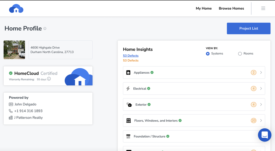This screenshot has height=151, width=275.
Task: Select the Rooms view radio button
Action: (240, 54)
